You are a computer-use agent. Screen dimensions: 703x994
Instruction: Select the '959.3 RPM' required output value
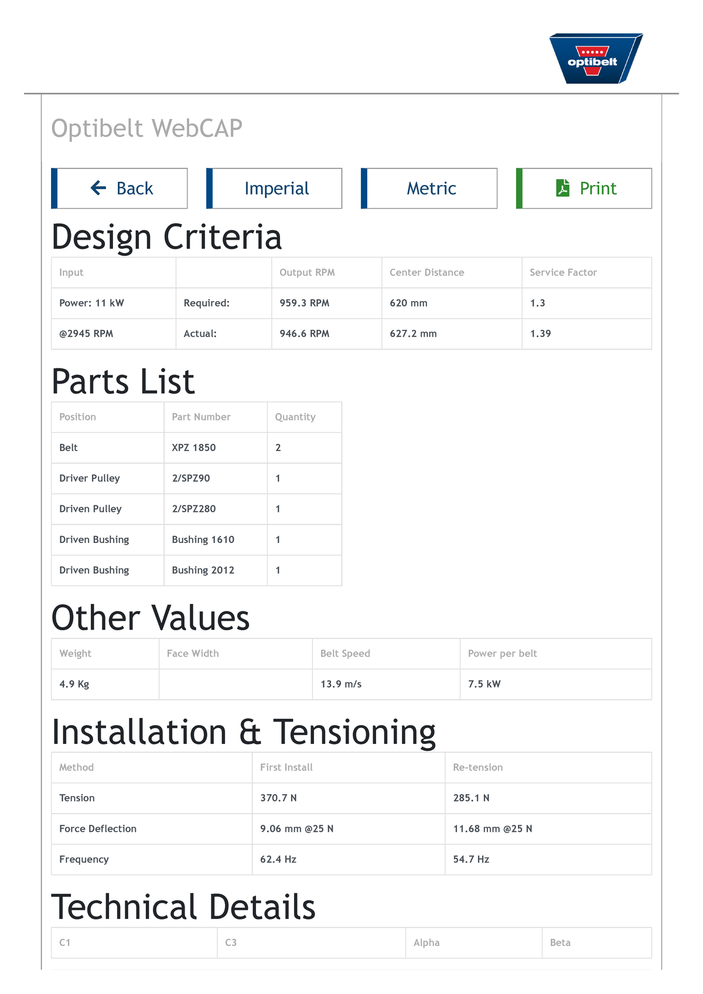click(305, 303)
